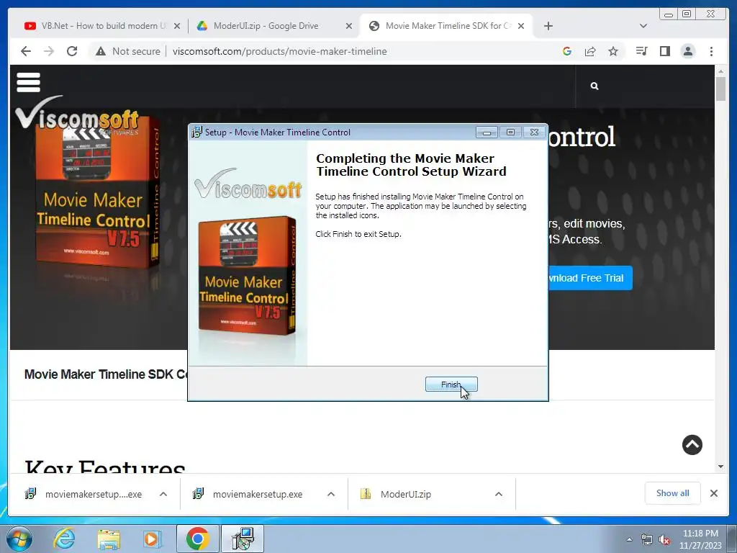Open the tab search chevron
Image resolution: width=737 pixels, height=553 pixels.
coord(643,26)
